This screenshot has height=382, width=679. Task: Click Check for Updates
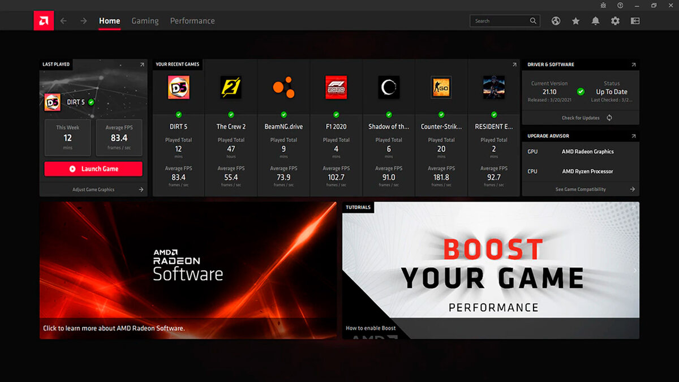(580, 118)
